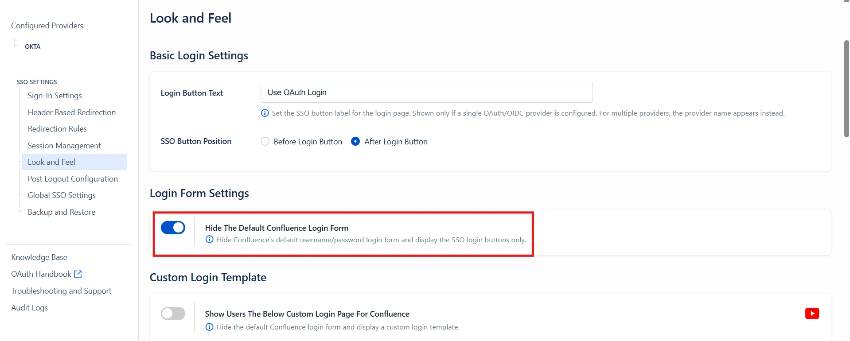The image size is (850, 341).
Task: Click info icon under Show Users Custom Login Page
Action: point(210,327)
